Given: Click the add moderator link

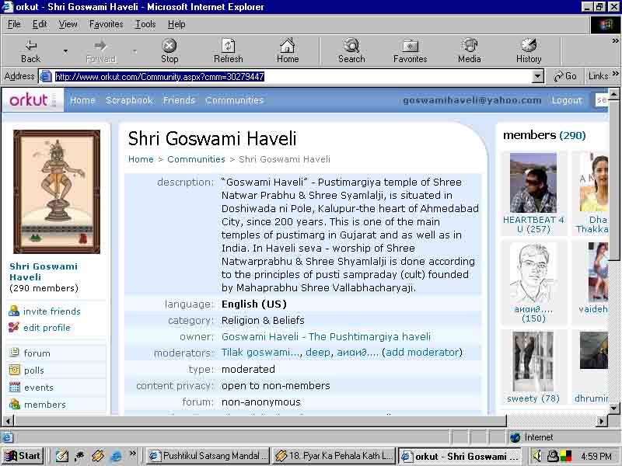Looking at the screenshot, I should pyautogui.click(x=422, y=353).
